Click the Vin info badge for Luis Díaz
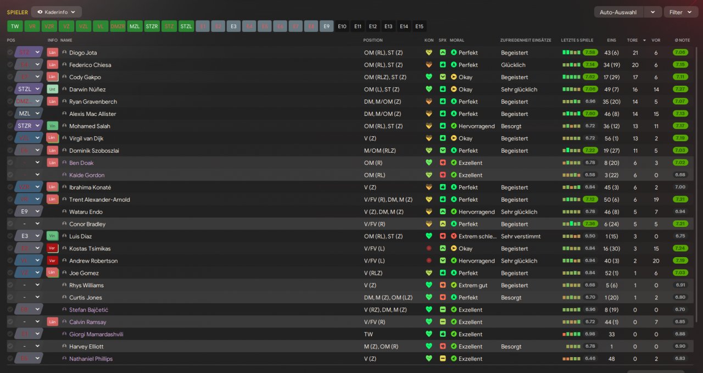The image size is (703, 373). (53, 236)
